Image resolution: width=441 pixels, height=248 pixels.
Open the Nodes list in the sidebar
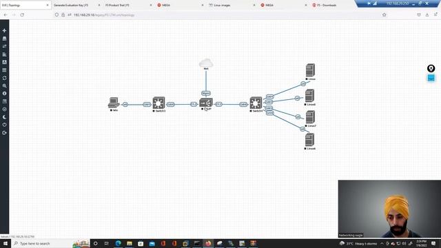(x=4, y=39)
